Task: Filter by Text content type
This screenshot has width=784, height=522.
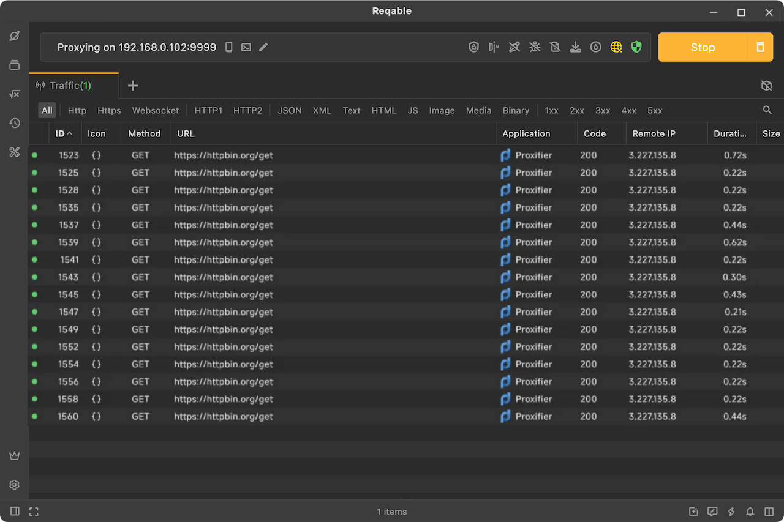Action: coord(352,111)
